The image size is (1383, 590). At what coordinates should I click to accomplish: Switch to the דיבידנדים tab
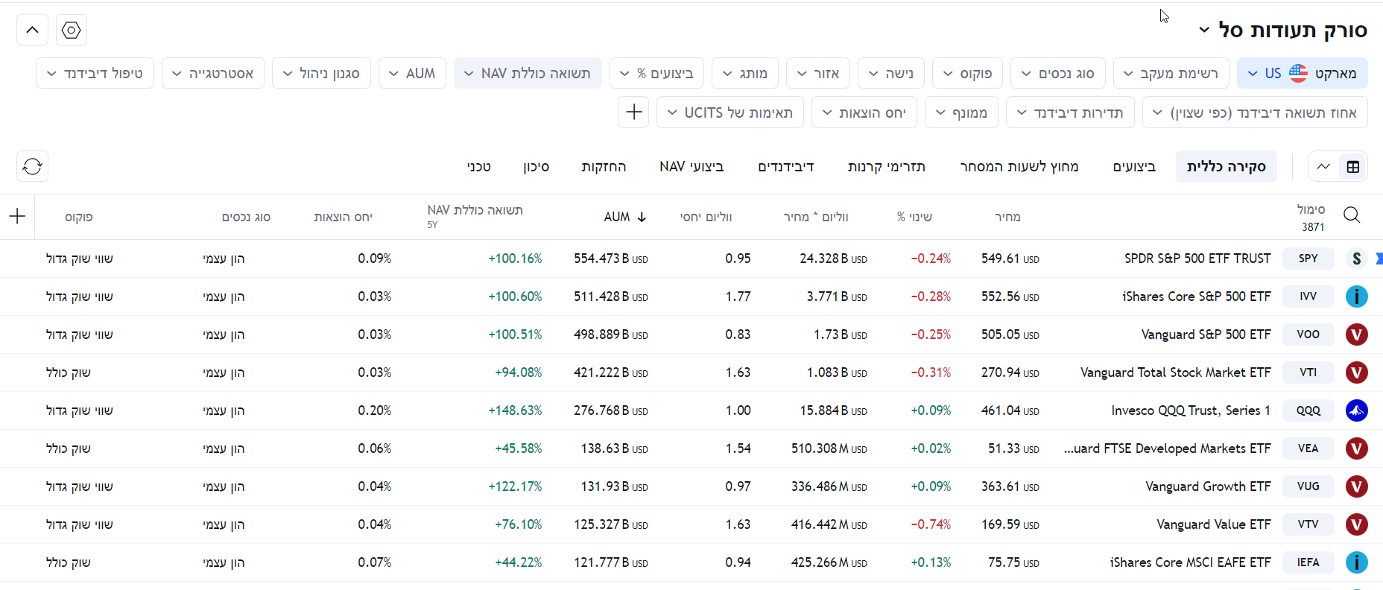(x=785, y=167)
